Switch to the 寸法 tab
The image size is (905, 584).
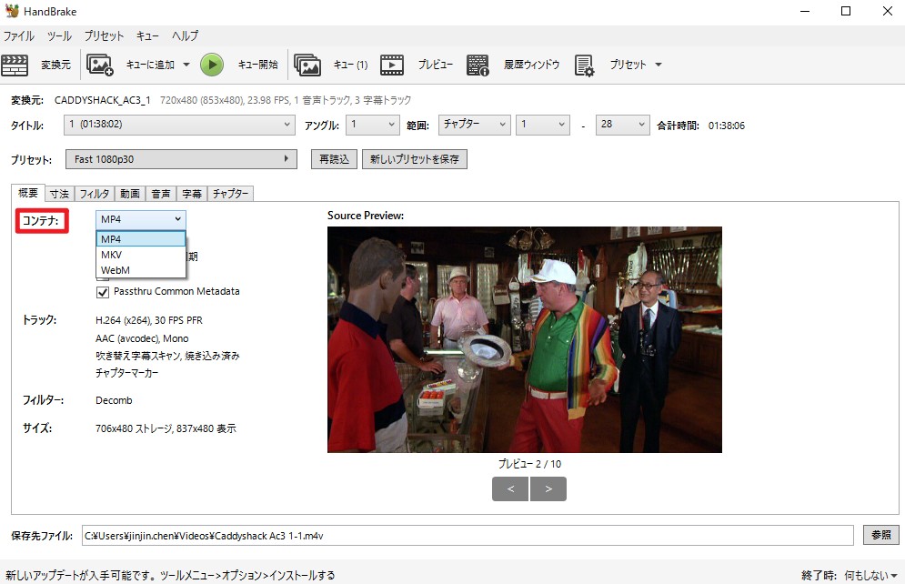pyautogui.click(x=59, y=194)
